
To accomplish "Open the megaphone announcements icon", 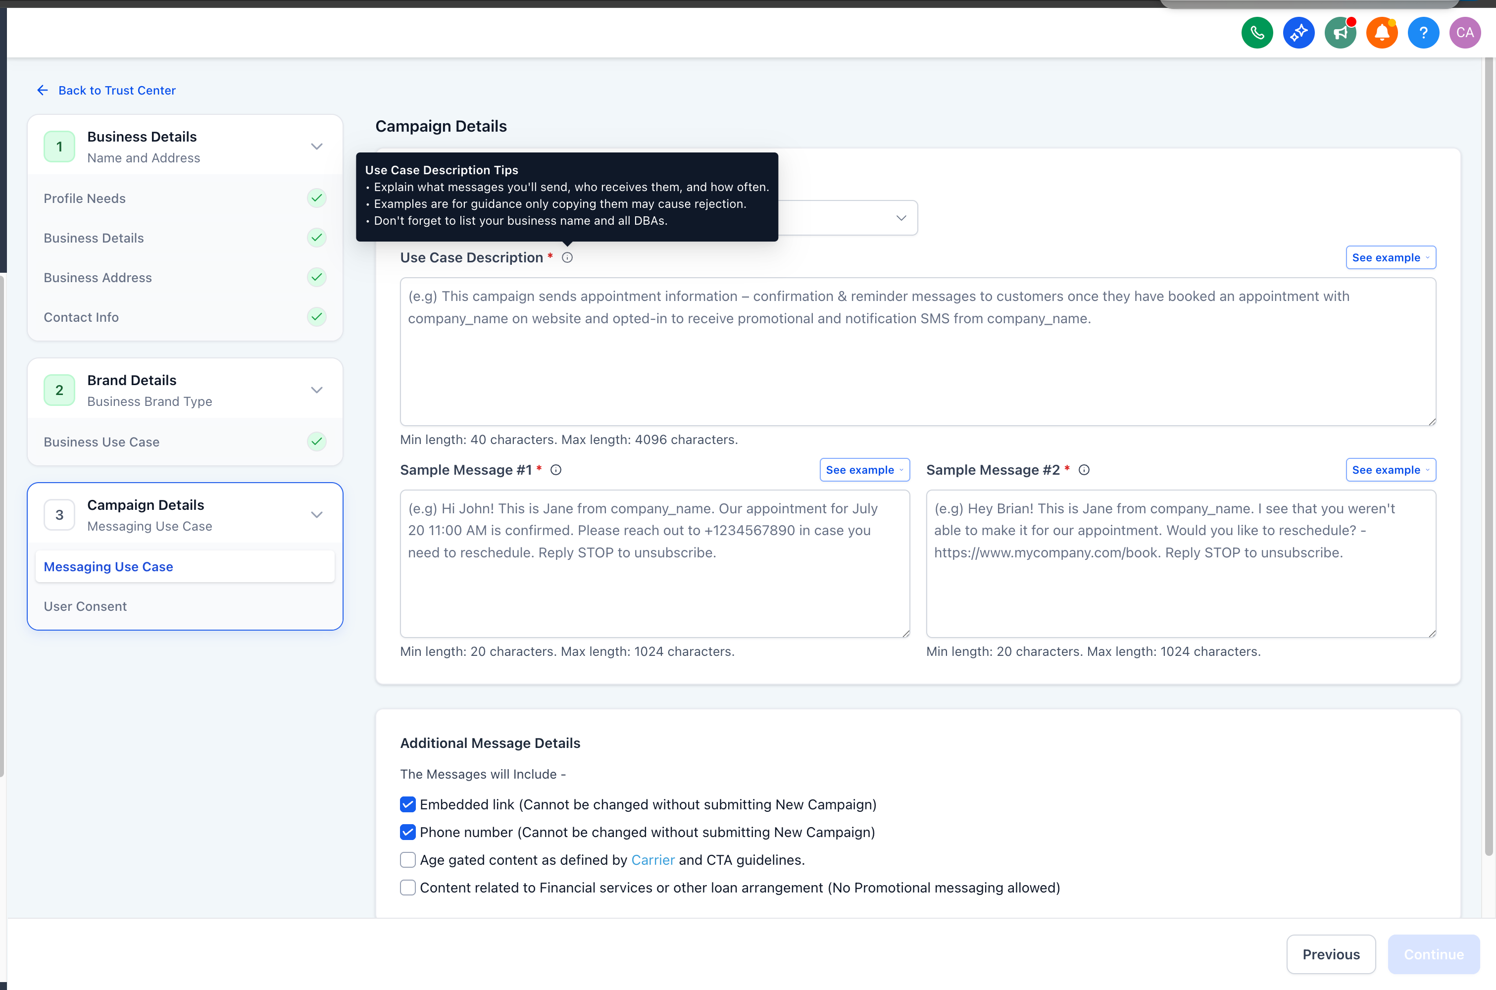I will pyautogui.click(x=1340, y=33).
